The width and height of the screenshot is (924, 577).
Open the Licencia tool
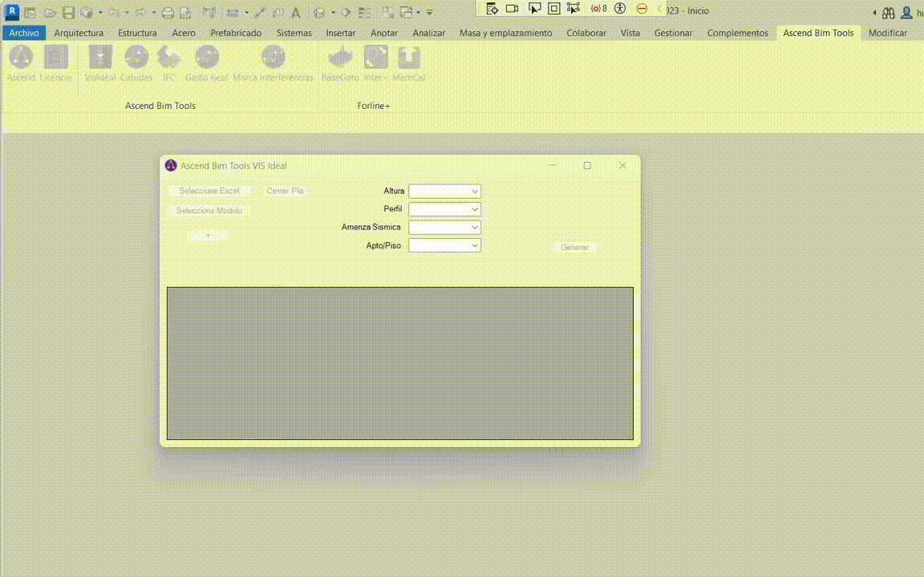[x=55, y=63]
